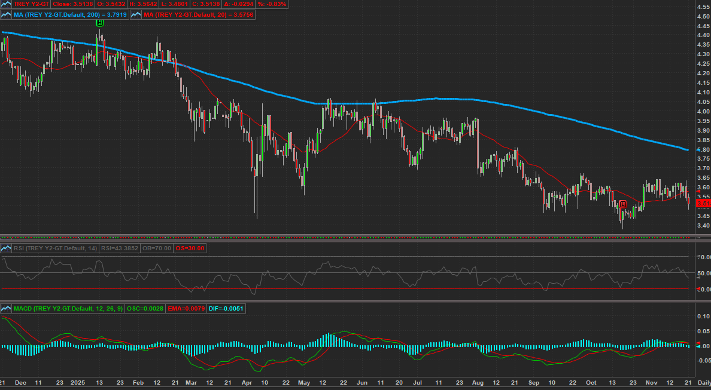Viewport: 711px width, 390px height.
Task: Click the chart icon beside TREY Y2-GT
Action: pyautogui.click(x=7, y=4)
